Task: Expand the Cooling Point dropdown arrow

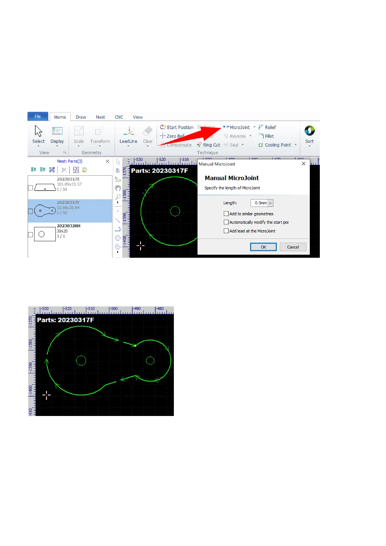Action: point(296,145)
